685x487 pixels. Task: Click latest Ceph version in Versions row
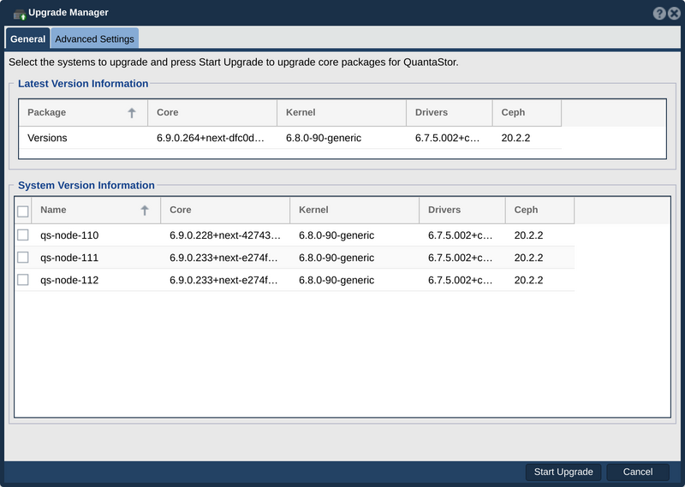tap(515, 138)
